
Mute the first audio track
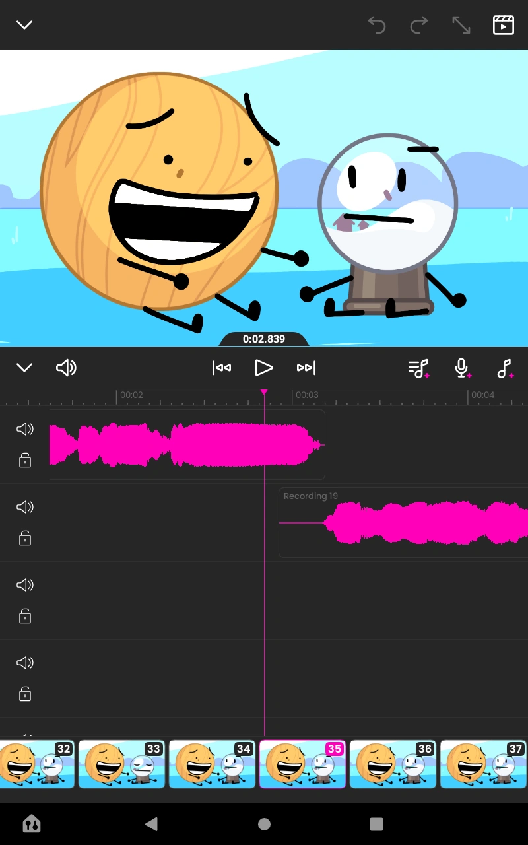click(25, 429)
